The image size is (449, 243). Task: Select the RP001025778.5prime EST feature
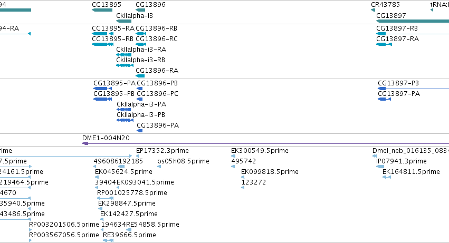(105, 198)
